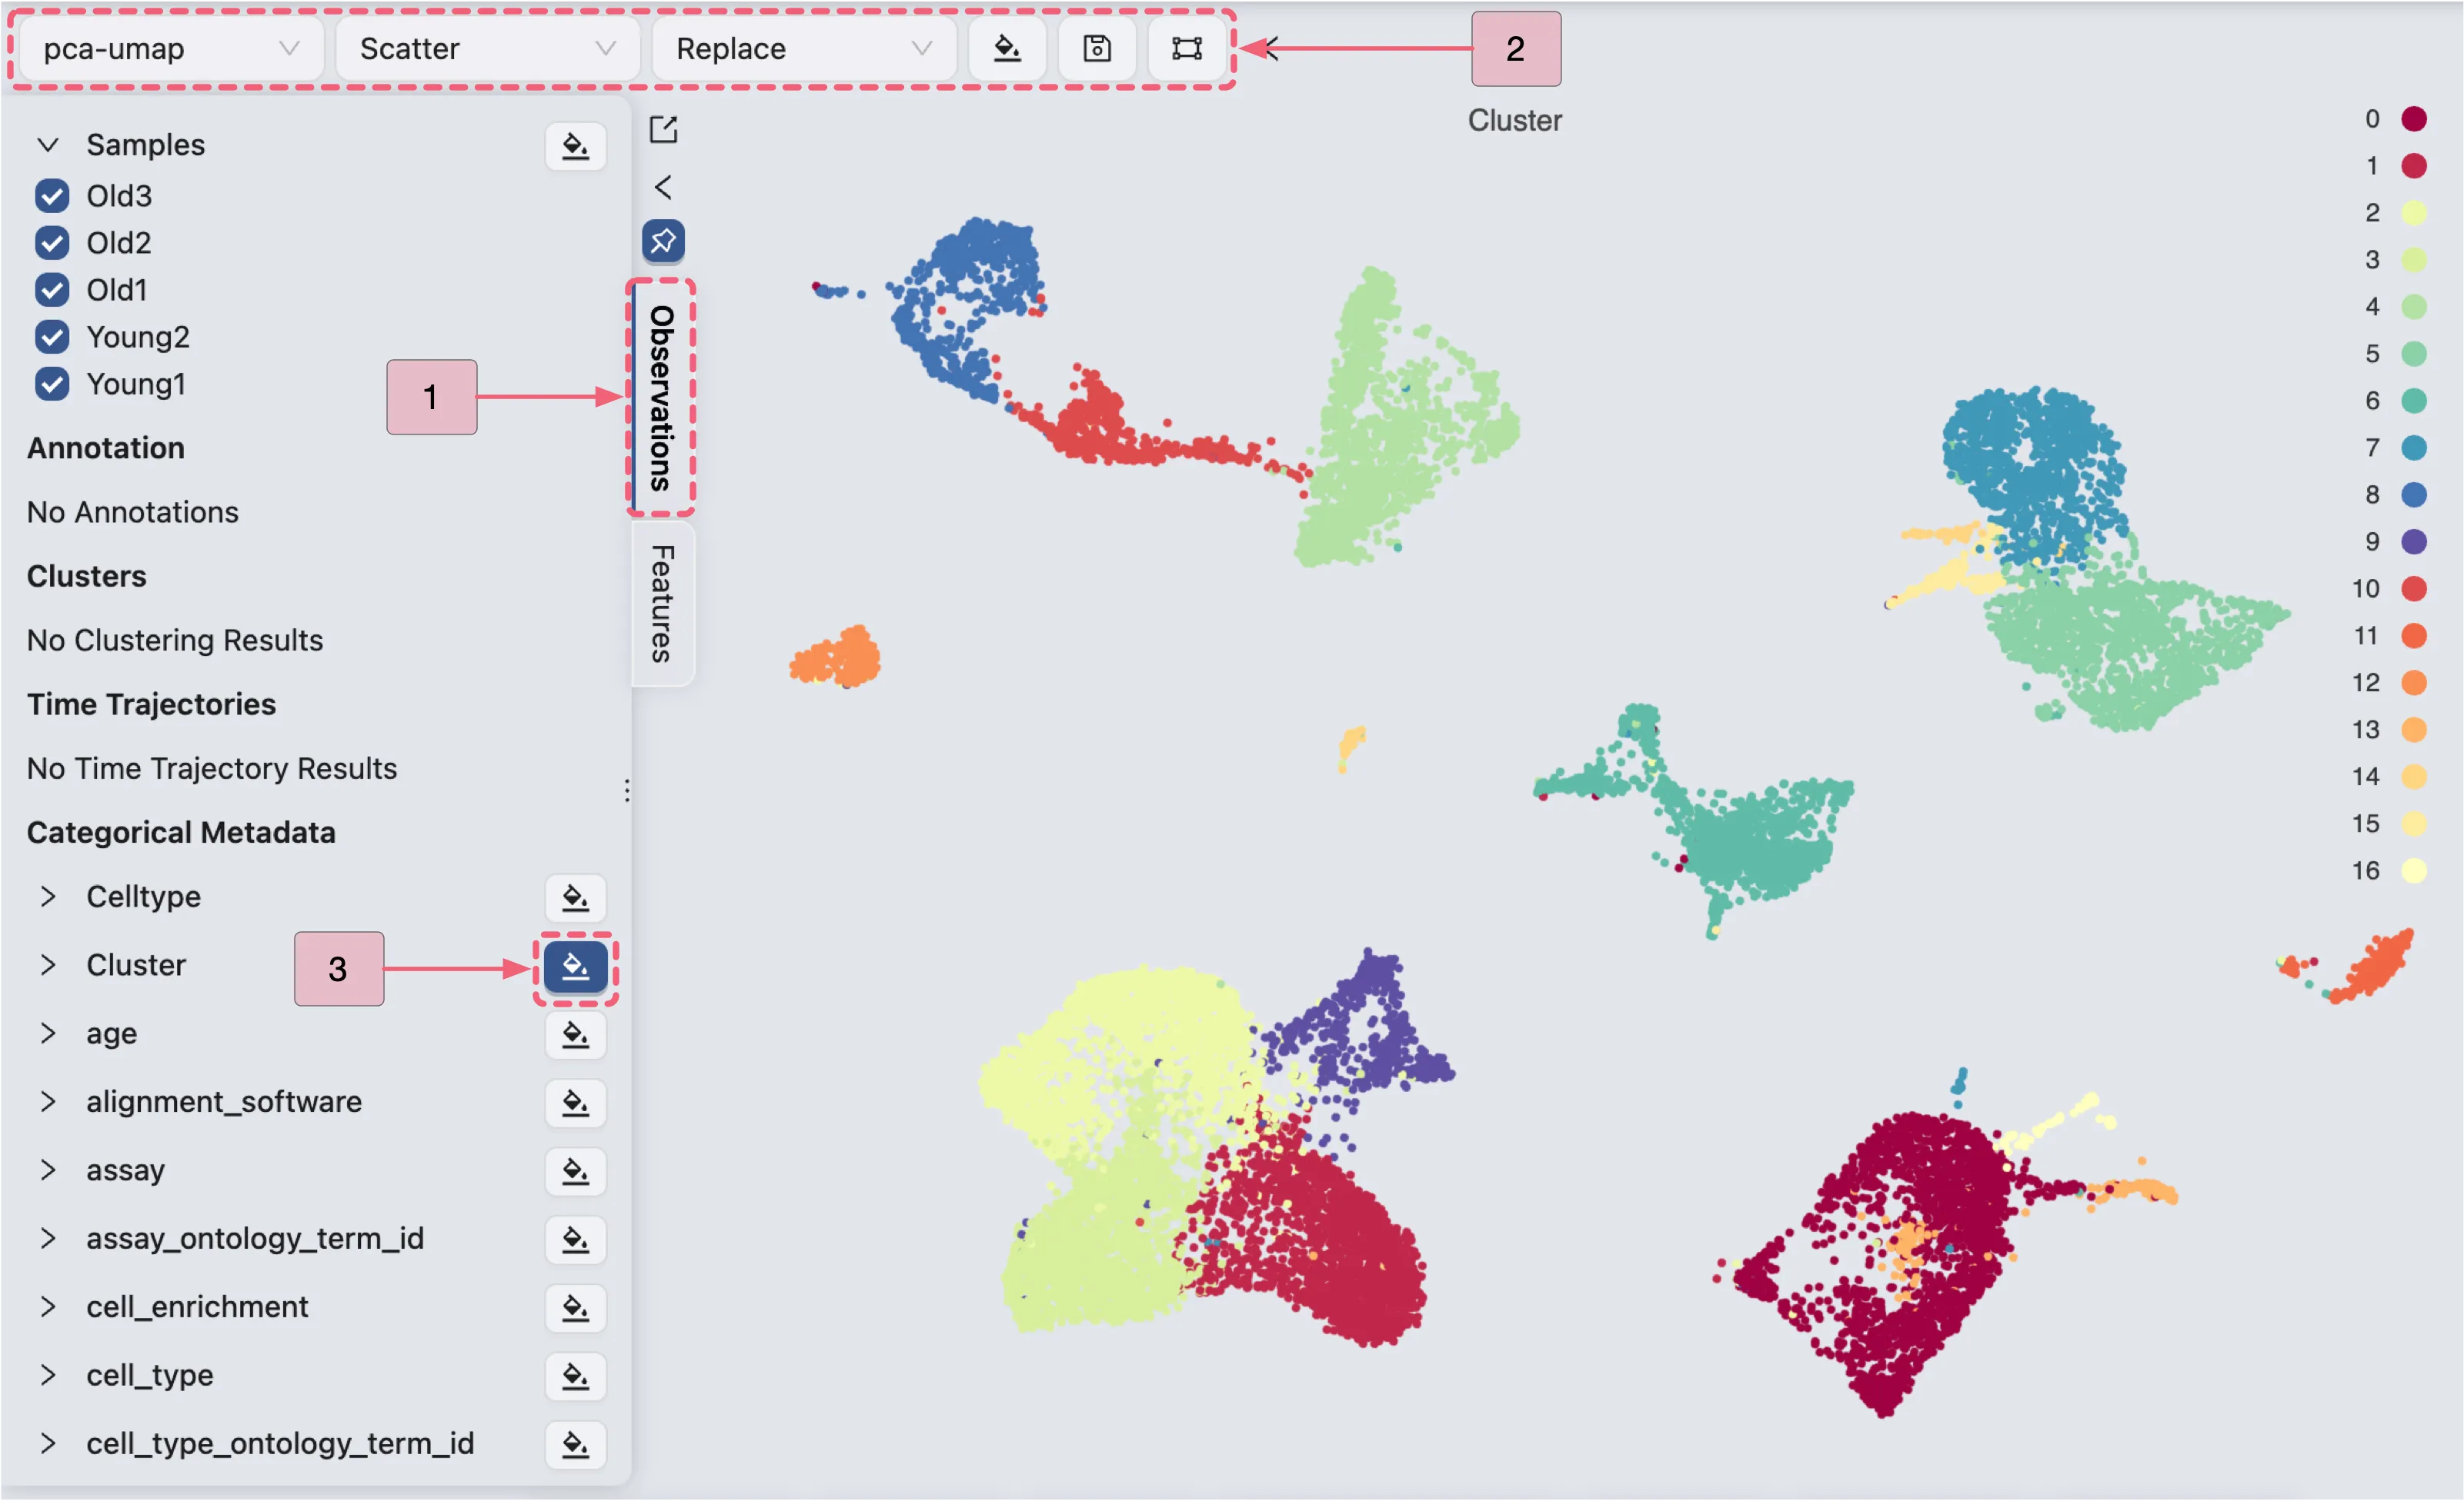This screenshot has height=1501, width=2464.
Task: Open the Replace selection mode dropdown
Action: (x=803, y=48)
